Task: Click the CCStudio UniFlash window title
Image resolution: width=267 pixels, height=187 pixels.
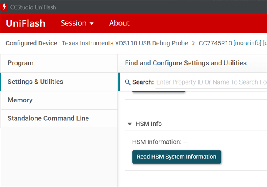Action: (x=33, y=7)
